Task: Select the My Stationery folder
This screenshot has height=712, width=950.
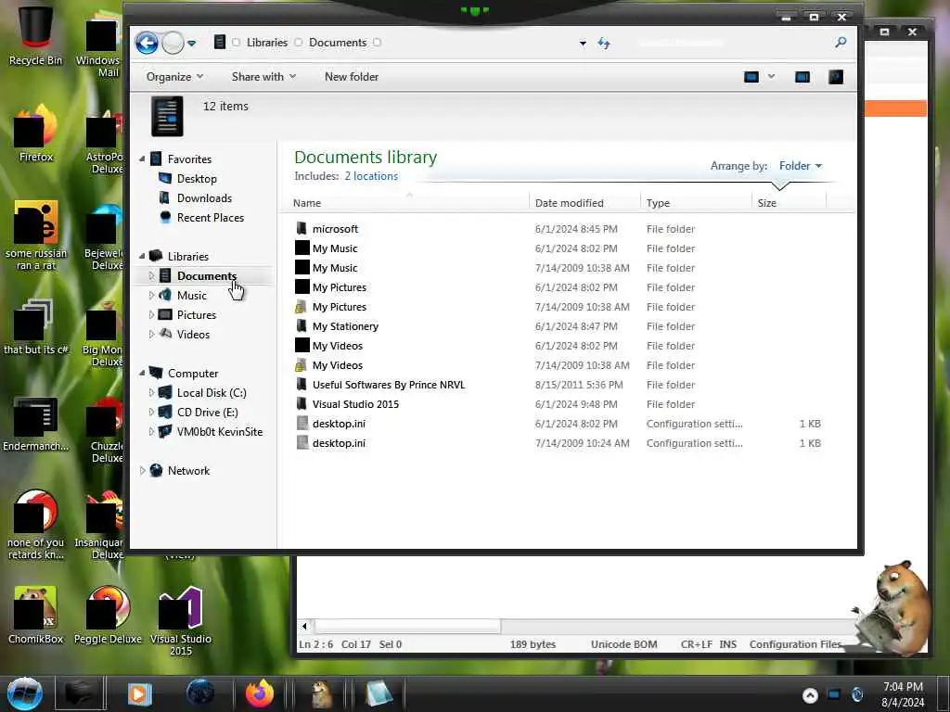Action: click(x=345, y=326)
